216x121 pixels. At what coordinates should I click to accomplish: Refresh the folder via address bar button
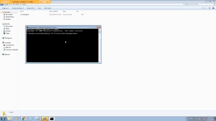tap(186, 4)
